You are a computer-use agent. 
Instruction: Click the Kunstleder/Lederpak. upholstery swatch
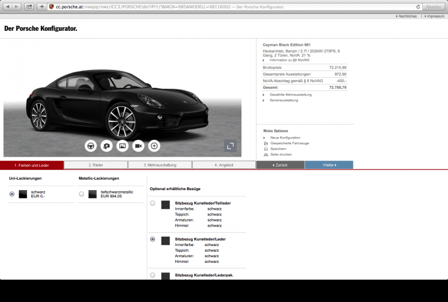[165, 276]
